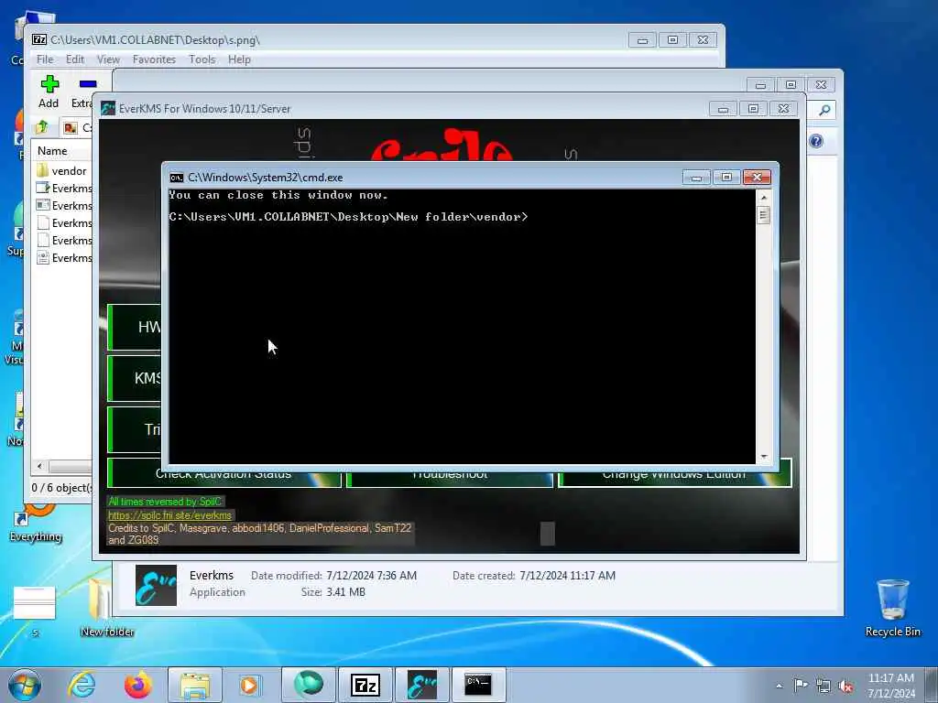Click the green globe icon in taskbar
This screenshot has width=938, height=703.
(x=308, y=685)
